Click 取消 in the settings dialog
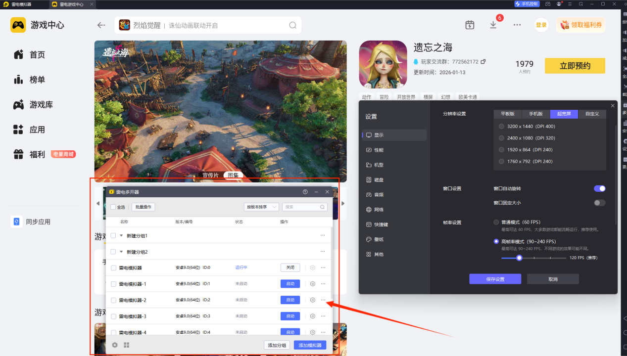This screenshot has height=356, width=627. click(553, 279)
